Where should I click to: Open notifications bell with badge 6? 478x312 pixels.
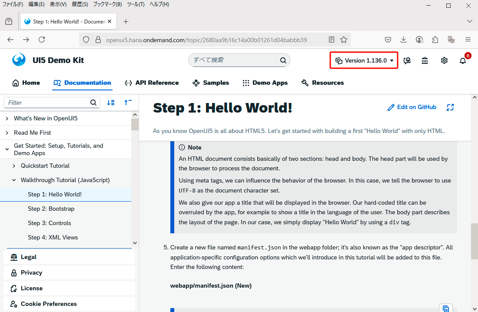tap(463, 61)
